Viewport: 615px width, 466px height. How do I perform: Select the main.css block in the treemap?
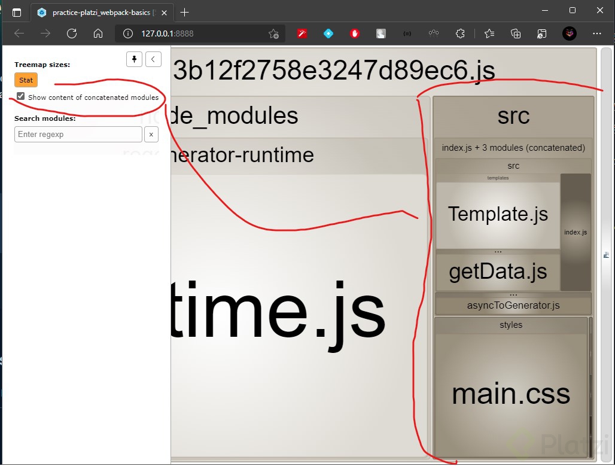[x=511, y=394]
